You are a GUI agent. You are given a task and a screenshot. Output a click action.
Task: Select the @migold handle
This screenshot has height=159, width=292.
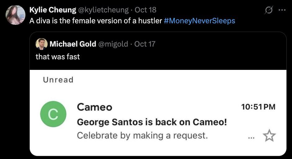click(113, 44)
